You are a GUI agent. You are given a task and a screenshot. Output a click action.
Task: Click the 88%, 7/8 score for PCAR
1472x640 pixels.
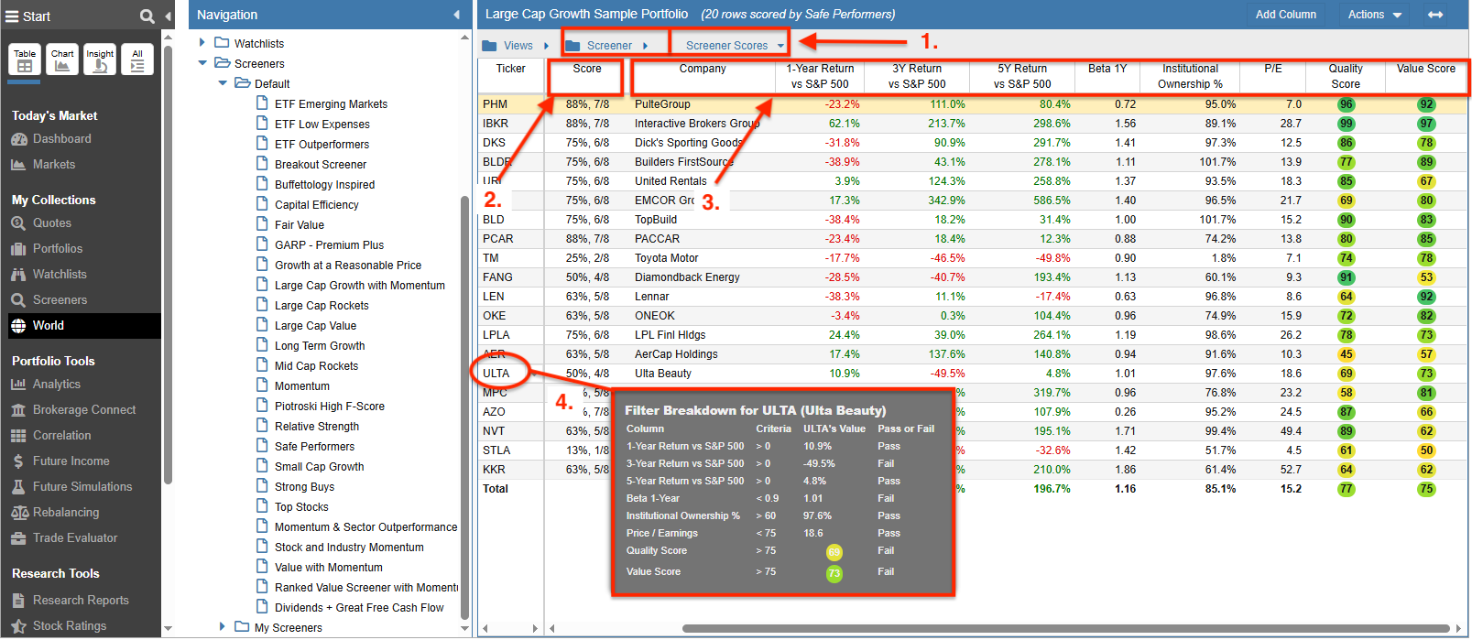587,239
